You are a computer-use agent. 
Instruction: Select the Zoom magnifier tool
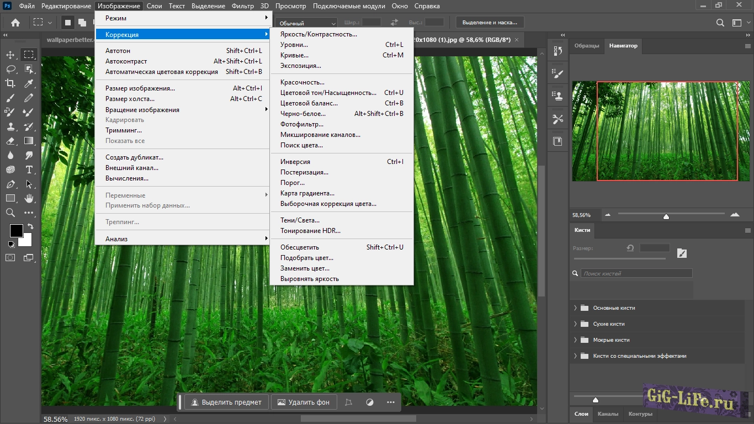pos(10,213)
